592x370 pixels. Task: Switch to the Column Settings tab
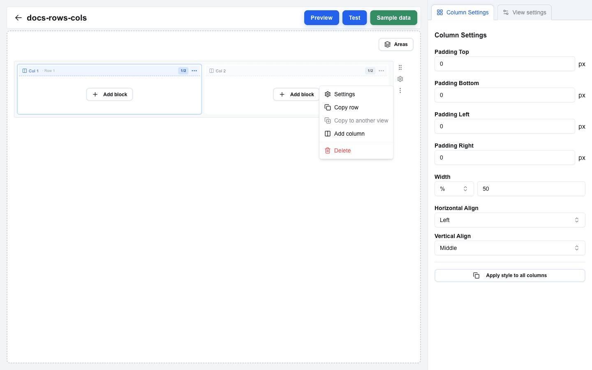click(x=462, y=12)
